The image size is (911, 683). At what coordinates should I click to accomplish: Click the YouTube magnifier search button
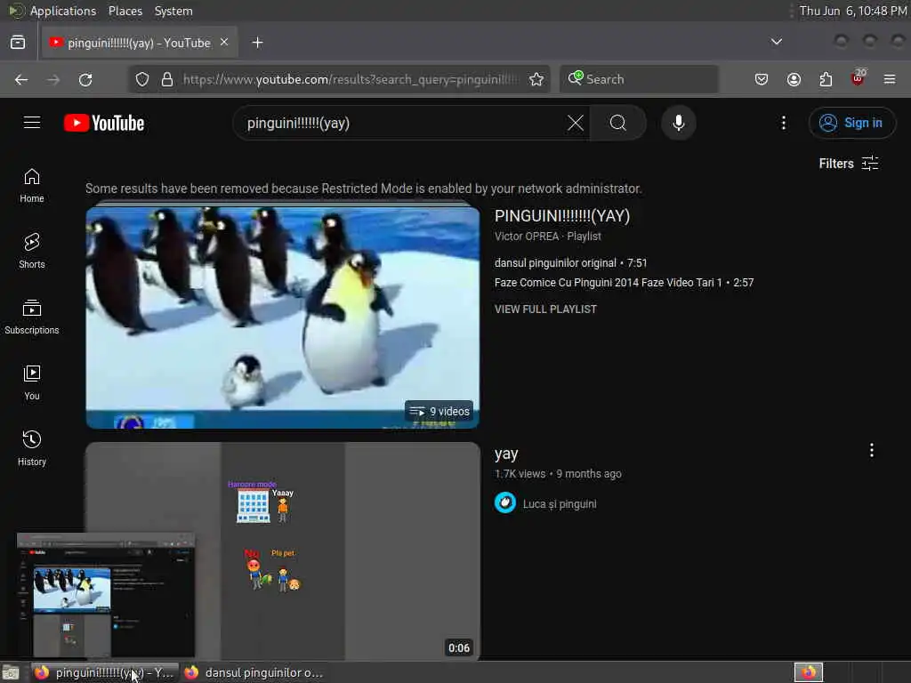click(617, 123)
